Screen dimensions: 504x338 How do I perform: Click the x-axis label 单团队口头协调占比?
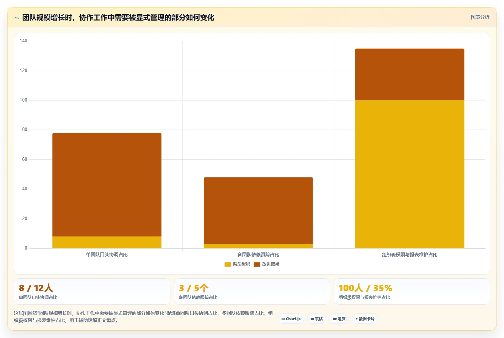pos(107,255)
